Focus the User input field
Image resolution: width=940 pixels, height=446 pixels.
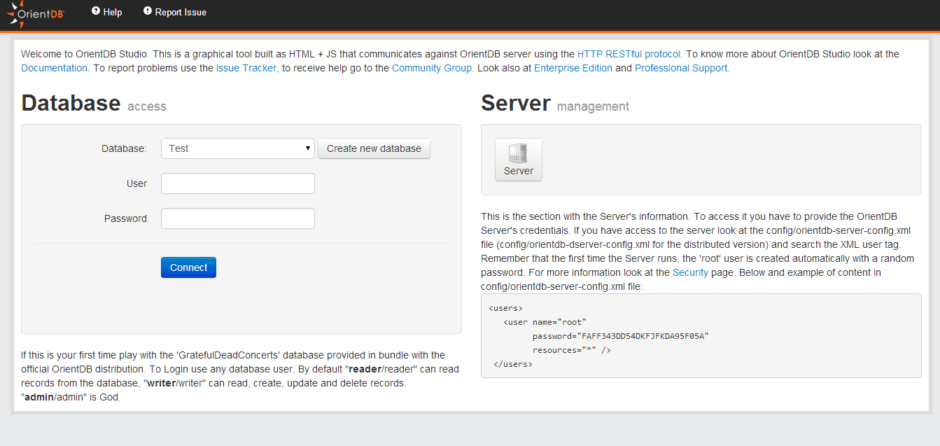point(238,183)
